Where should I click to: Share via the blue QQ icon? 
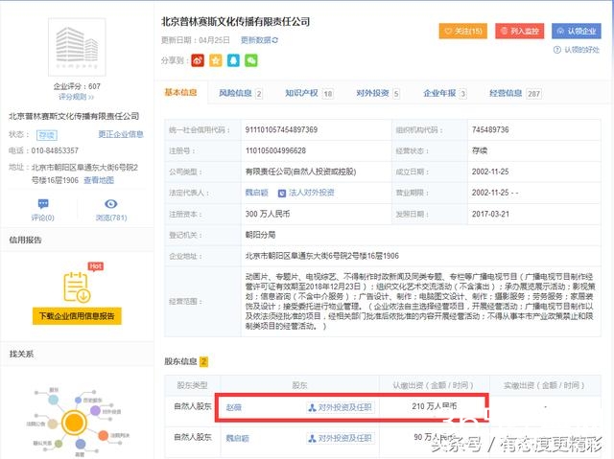pos(233,60)
